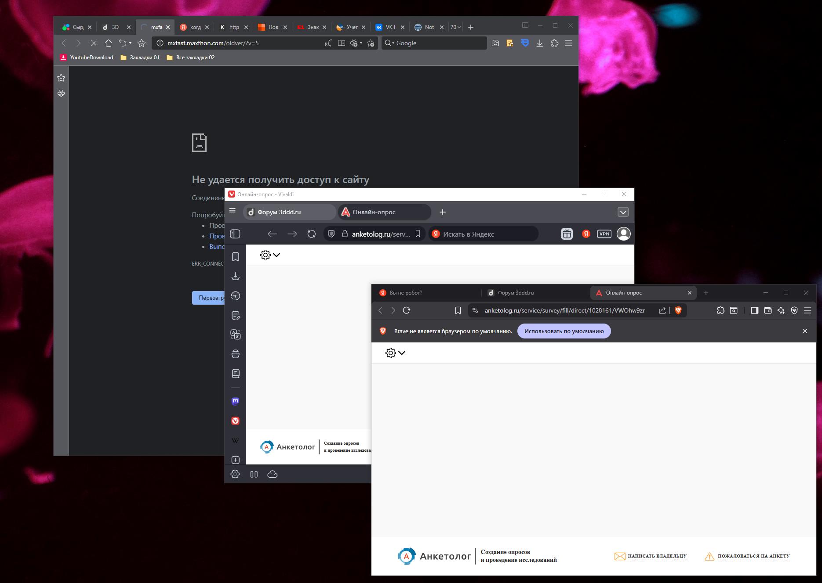Reload the page in Vivaldi
The width and height of the screenshot is (822, 583).
tap(312, 234)
